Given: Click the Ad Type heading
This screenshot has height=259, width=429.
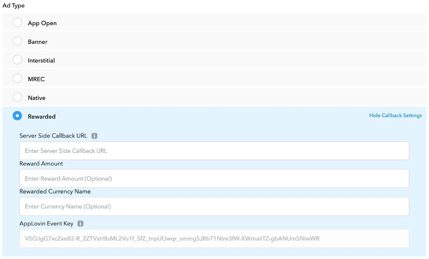Looking at the screenshot, I should [x=14, y=6].
